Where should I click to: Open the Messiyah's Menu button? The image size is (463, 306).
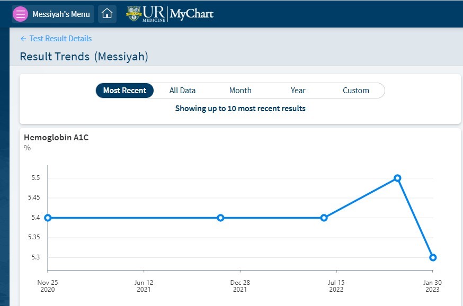pyautogui.click(x=53, y=14)
